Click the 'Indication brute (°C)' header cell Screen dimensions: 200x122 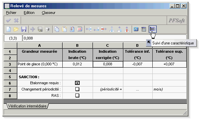coord(78,55)
